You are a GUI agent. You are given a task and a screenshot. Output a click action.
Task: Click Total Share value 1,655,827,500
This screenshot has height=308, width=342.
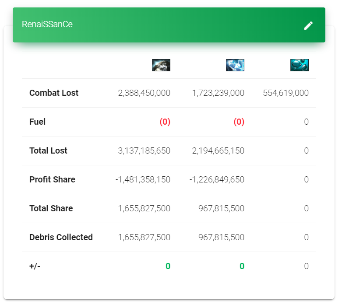coord(144,208)
